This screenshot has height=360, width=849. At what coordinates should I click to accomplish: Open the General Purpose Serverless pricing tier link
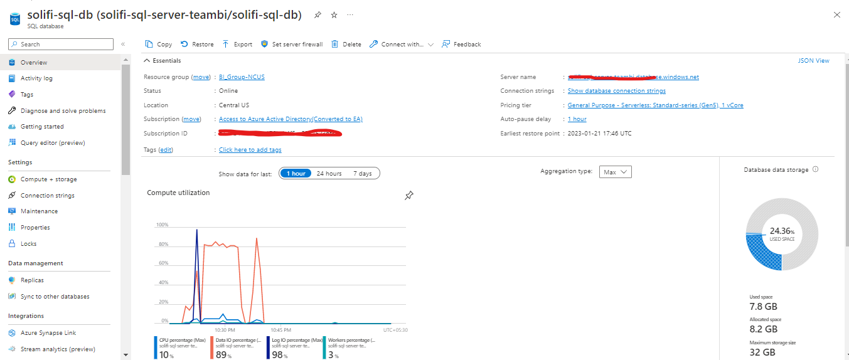(x=656, y=105)
